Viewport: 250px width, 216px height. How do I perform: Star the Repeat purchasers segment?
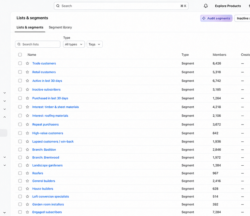(27, 124)
